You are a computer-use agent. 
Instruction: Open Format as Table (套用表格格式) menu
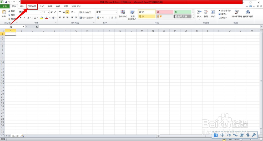pyautogui.click(x=132, y=15)
